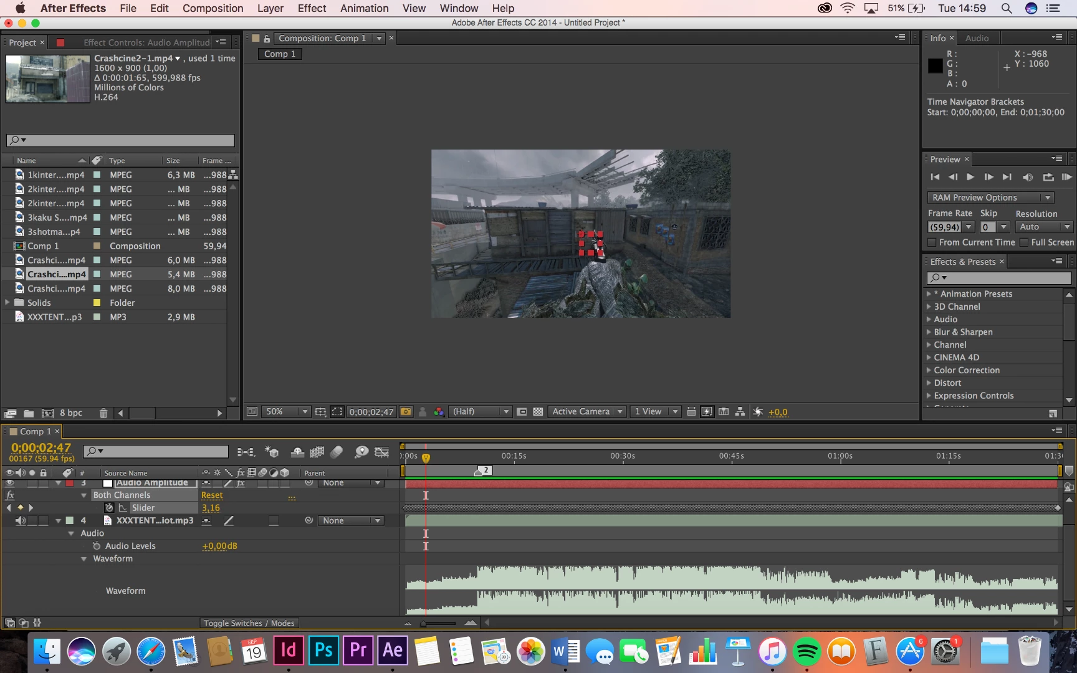Expand the Solids folder
The image size is (1077, 673).
[7, 303]
